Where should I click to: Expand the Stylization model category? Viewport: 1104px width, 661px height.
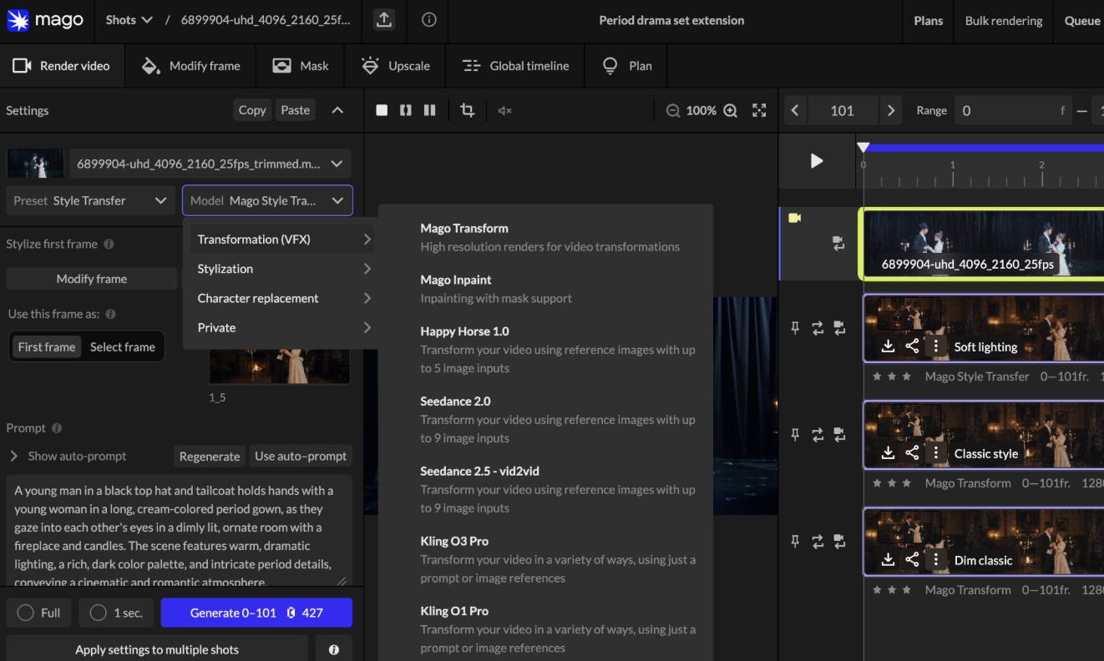point(284,269)
